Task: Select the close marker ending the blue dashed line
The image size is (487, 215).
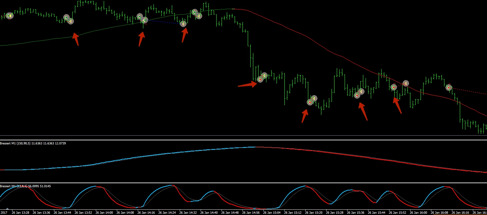Action: point(183,24)
